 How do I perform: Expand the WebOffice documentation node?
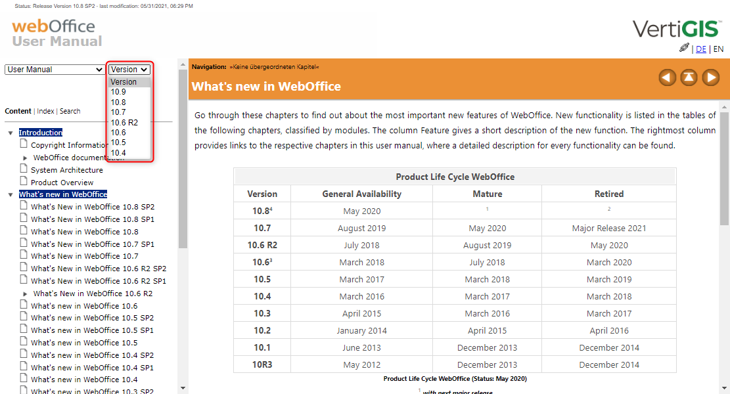click(x=25, y=158)
